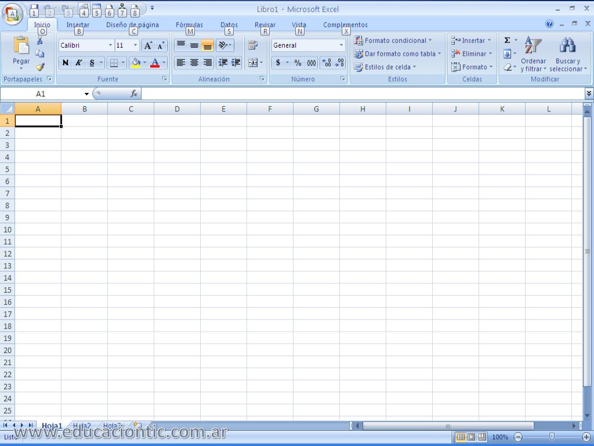Move the zoom slider thumb
Image resolution: width=594 pixels, height=446 pixels.
[552, 437]
